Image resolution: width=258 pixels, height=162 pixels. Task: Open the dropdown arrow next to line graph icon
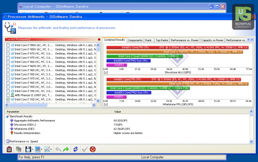pyautogui.click(x=51, y=149)
